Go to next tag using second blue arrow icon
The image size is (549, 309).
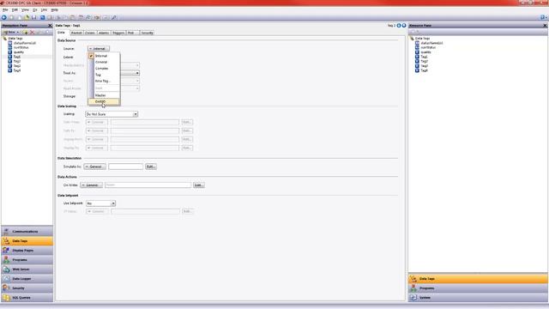(404, 26)
